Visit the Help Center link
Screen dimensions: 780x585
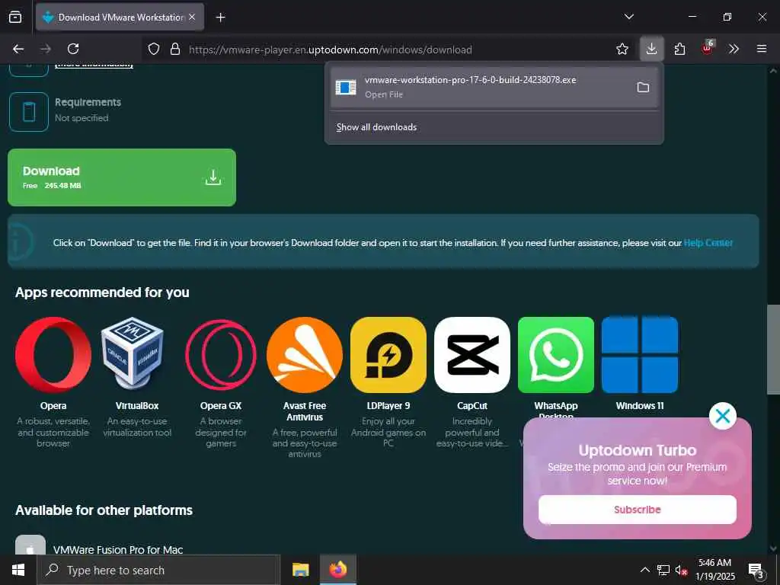[708, 243]
